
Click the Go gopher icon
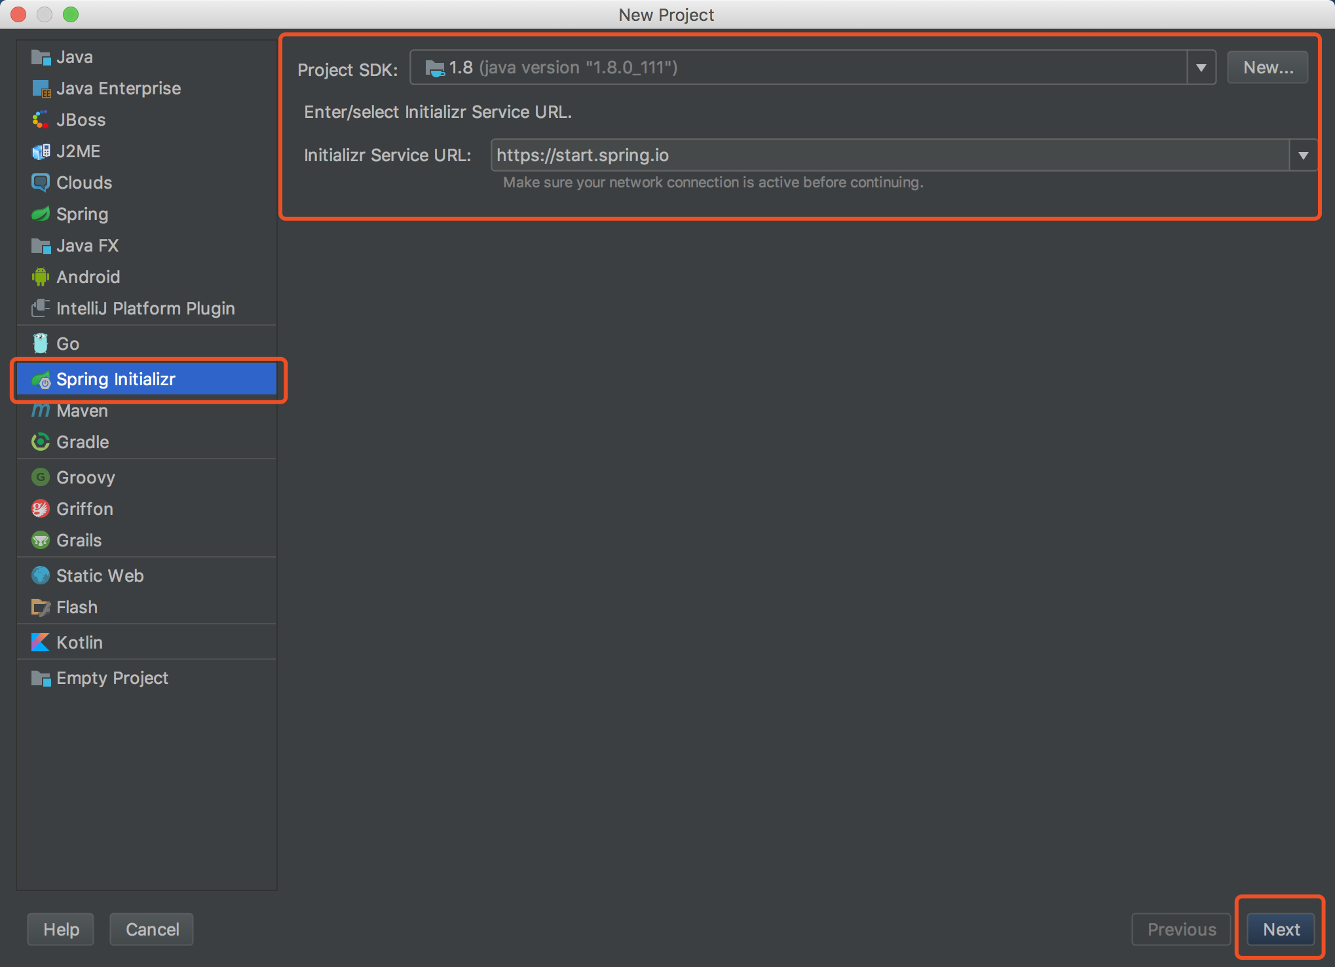(x=41, y=343)
